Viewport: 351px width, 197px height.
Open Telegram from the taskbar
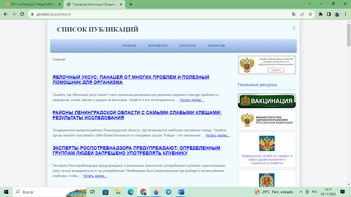(169, 192)
